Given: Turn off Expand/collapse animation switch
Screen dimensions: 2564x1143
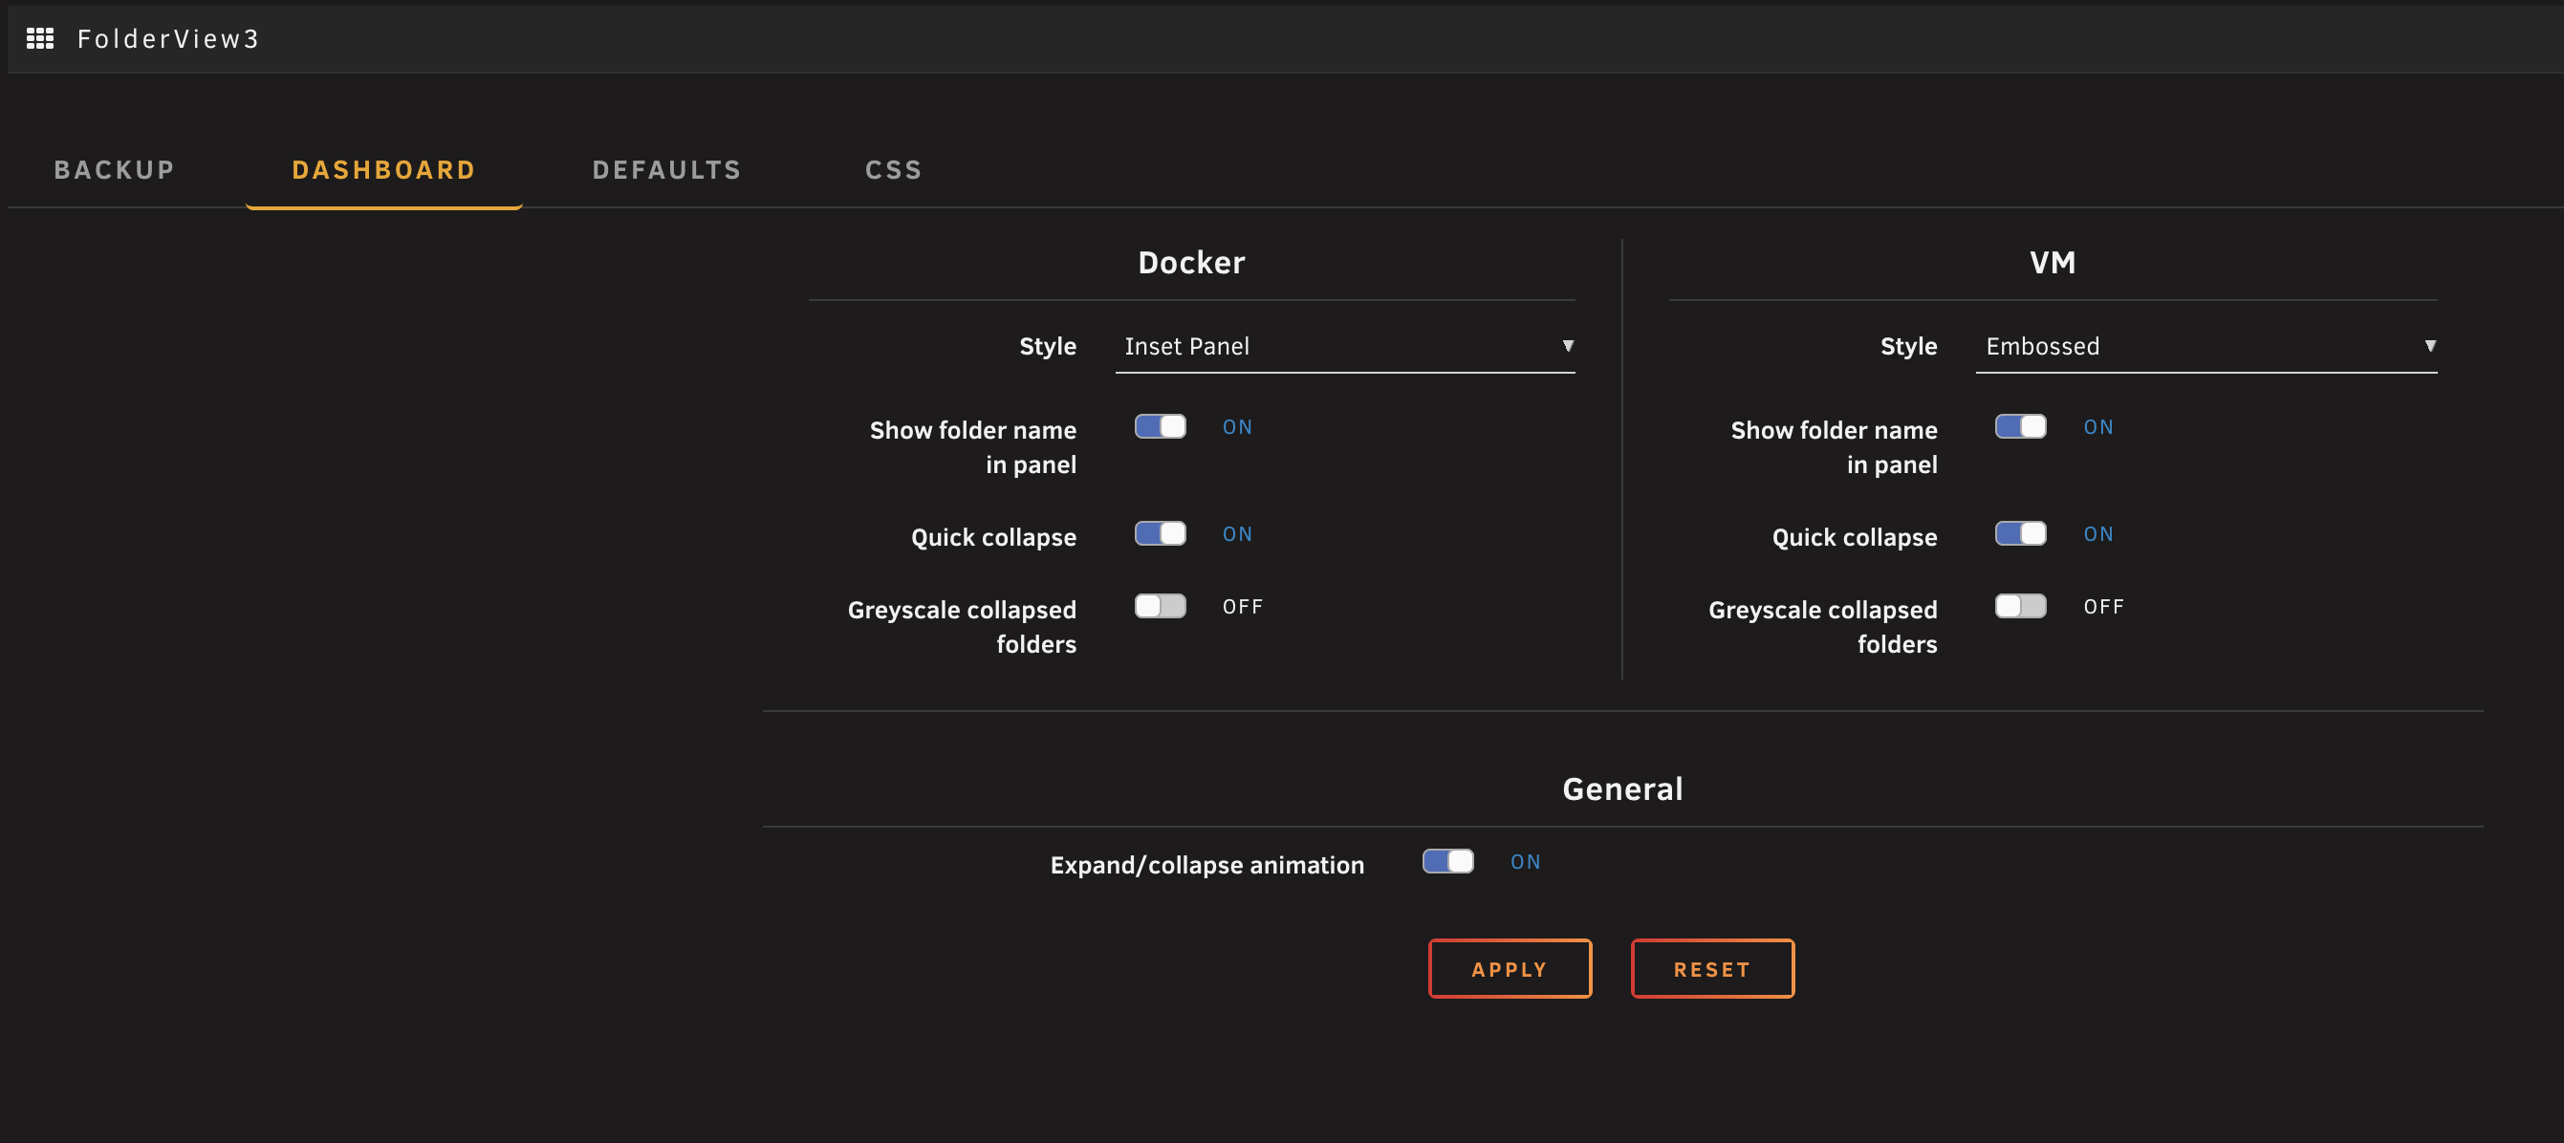Looking at the screenshot, I should tap(1448, 861).
